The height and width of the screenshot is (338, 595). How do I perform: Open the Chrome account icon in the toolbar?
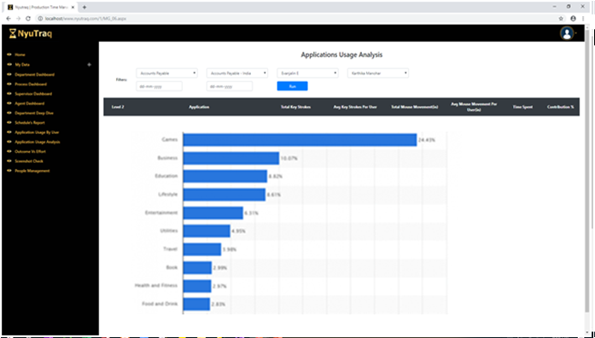(573, 18)
